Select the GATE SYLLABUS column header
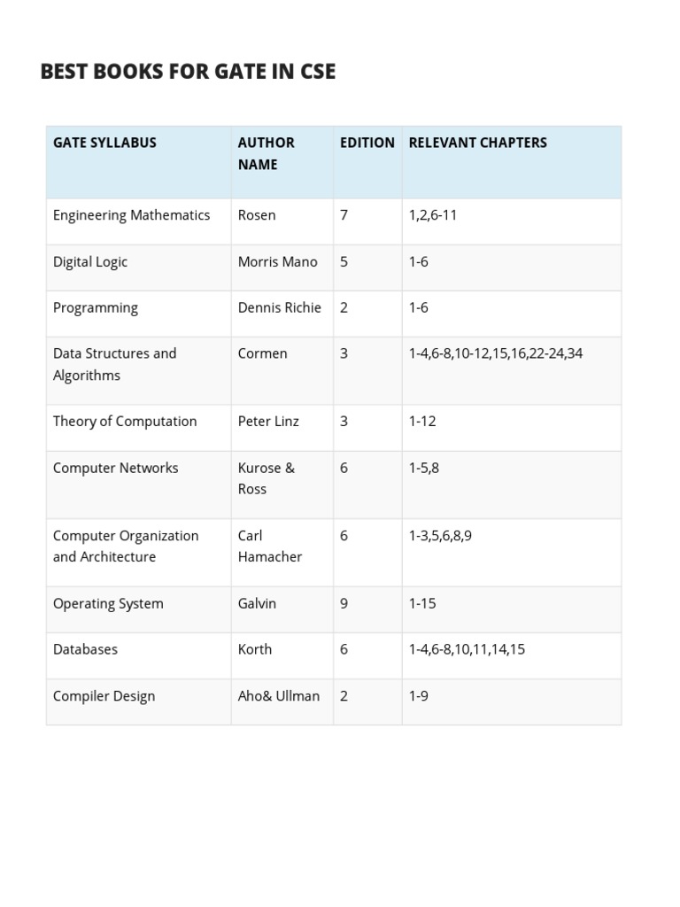 click(x=104, y=143)
